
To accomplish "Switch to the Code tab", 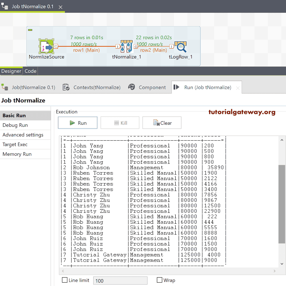I will tap(30, 71).
